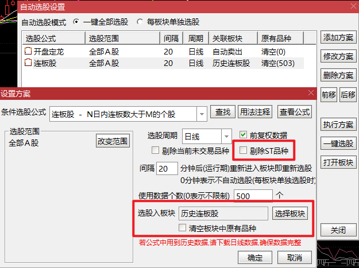Click the 使用数据个数 input field
Viewport: 359px width, 268px height.
253,196
